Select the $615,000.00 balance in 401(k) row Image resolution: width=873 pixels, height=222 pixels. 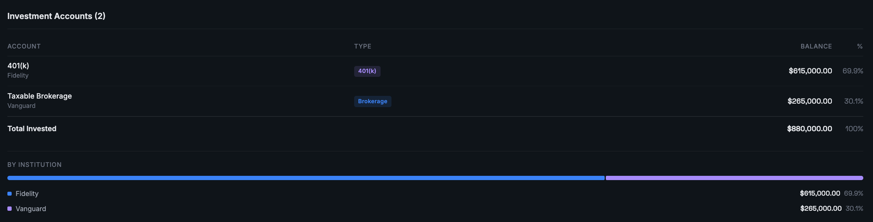[x=810, y=71]
